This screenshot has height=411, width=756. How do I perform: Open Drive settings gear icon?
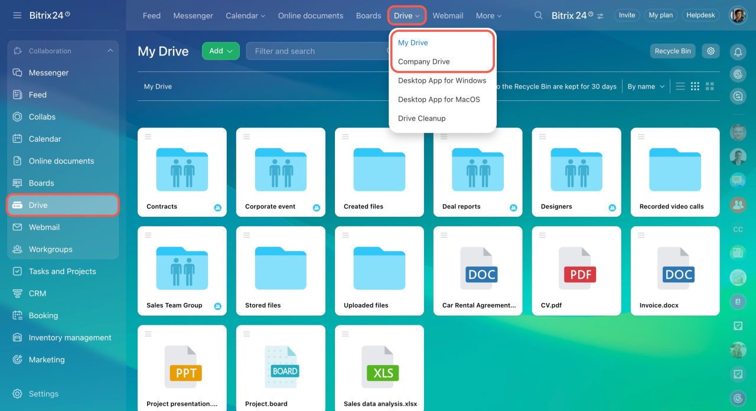point(711,51)
